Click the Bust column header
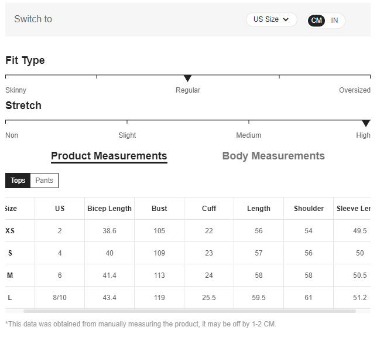This screenshot has width=387, height=337. (159, 209)
